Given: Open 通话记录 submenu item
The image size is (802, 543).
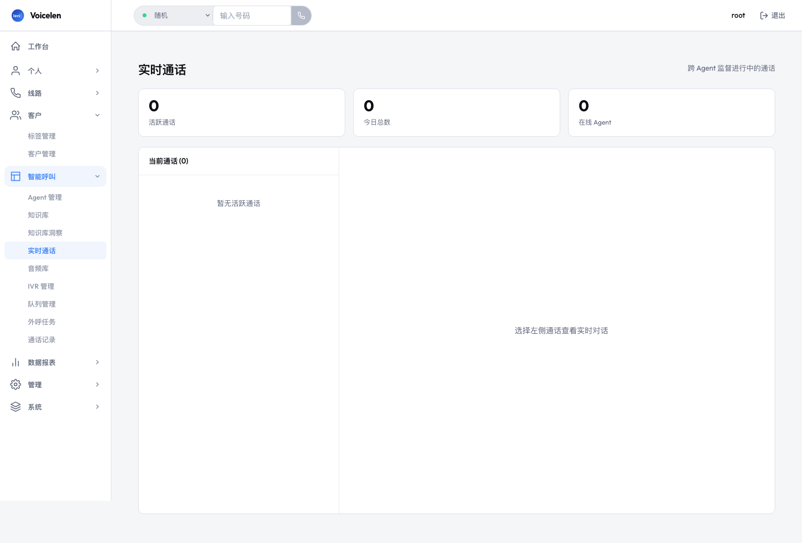Looking at the screenshot, I should (x=55, y=339).
